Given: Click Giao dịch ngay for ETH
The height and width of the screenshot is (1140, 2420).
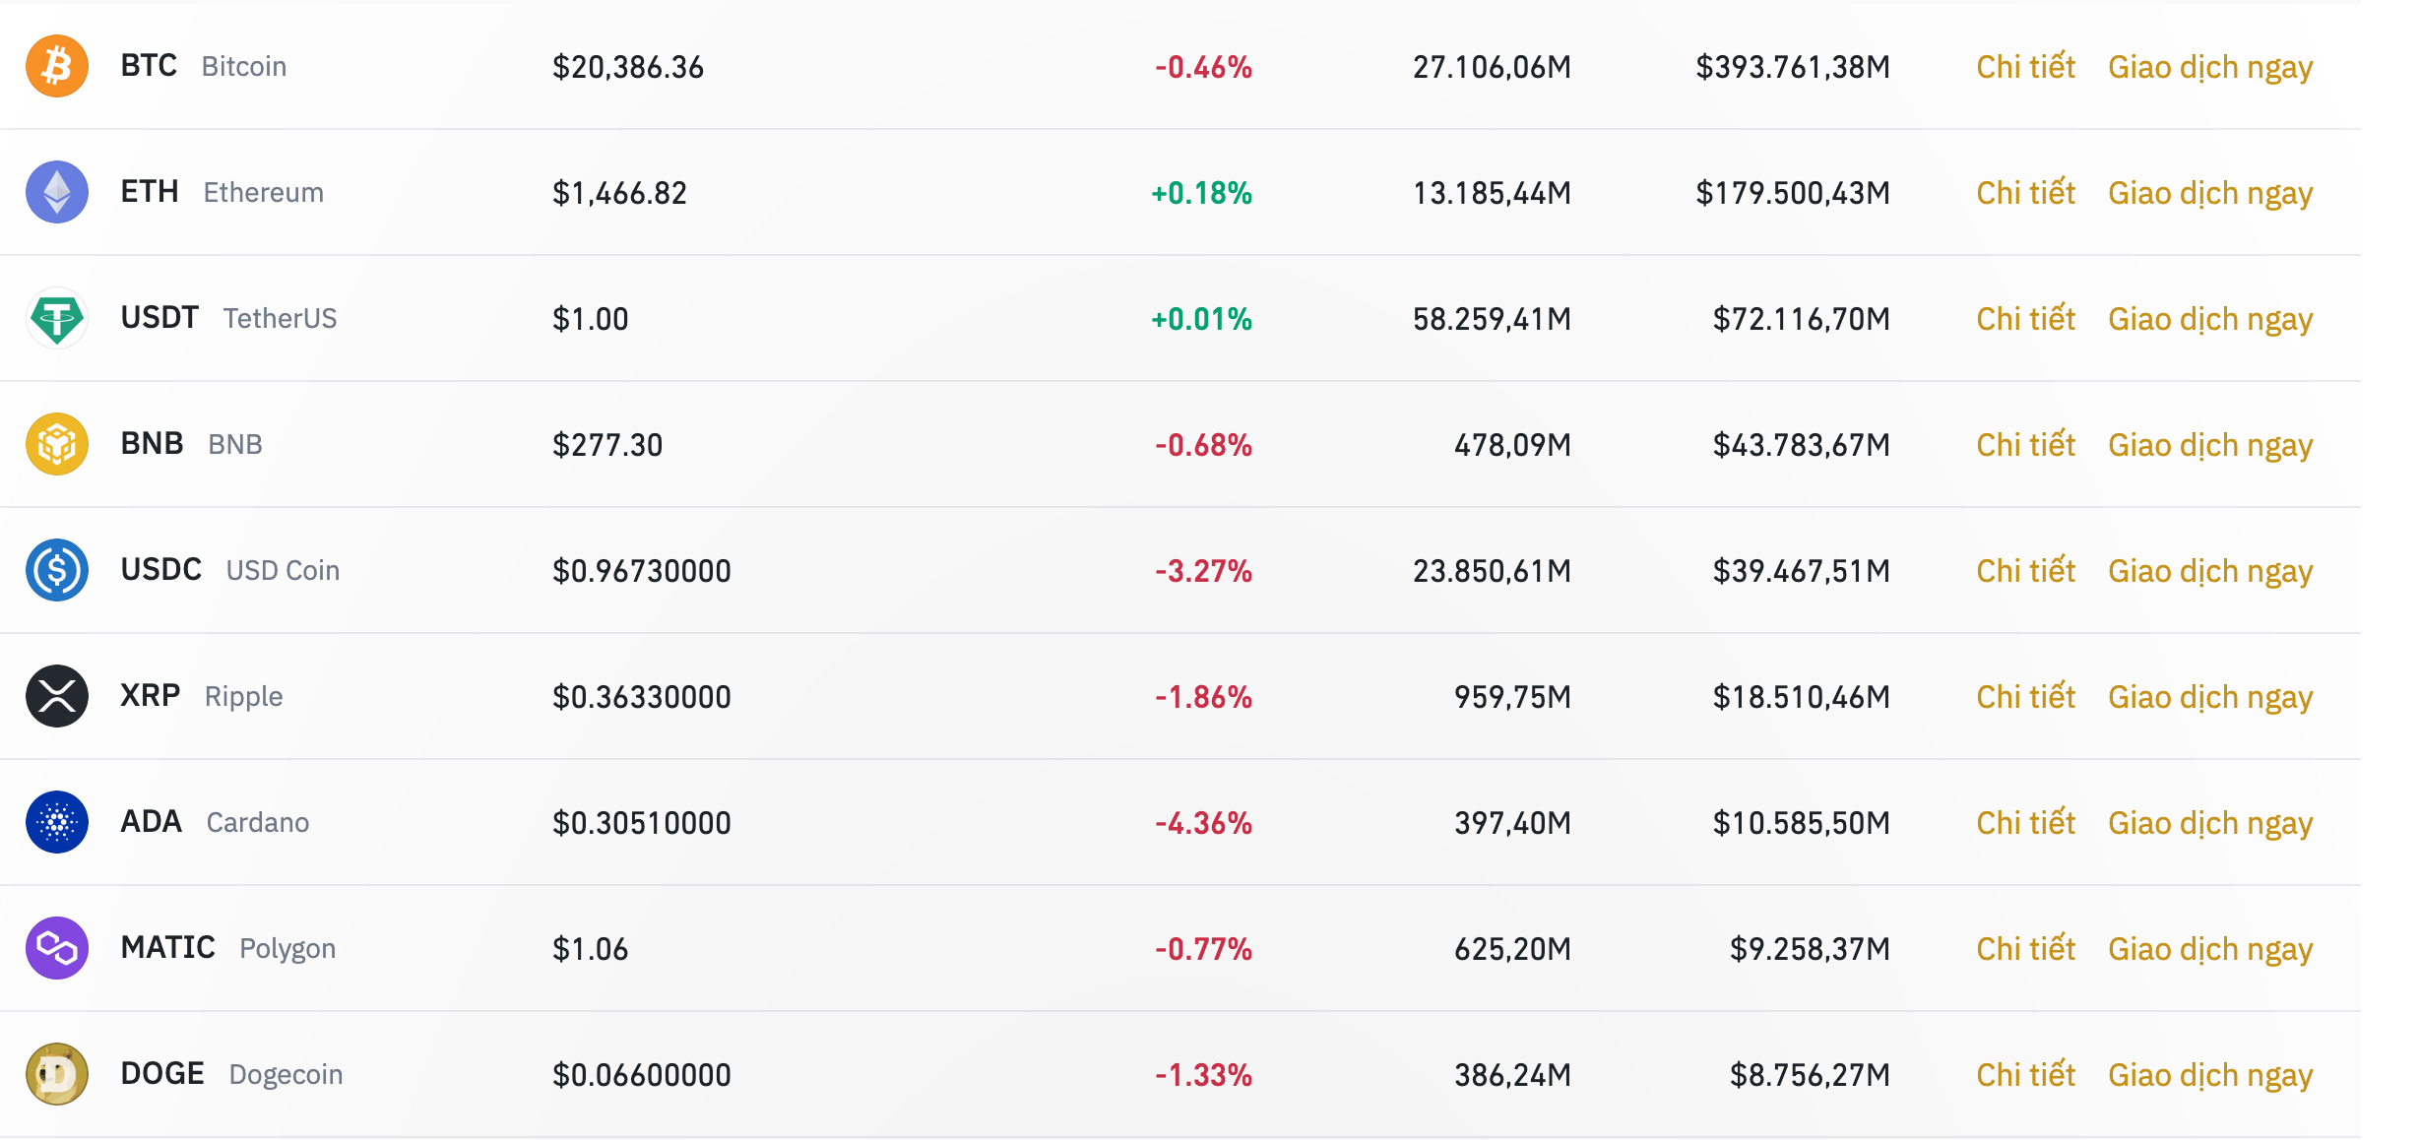Looking at the screenshot, I should click(x=2210, y=194).
